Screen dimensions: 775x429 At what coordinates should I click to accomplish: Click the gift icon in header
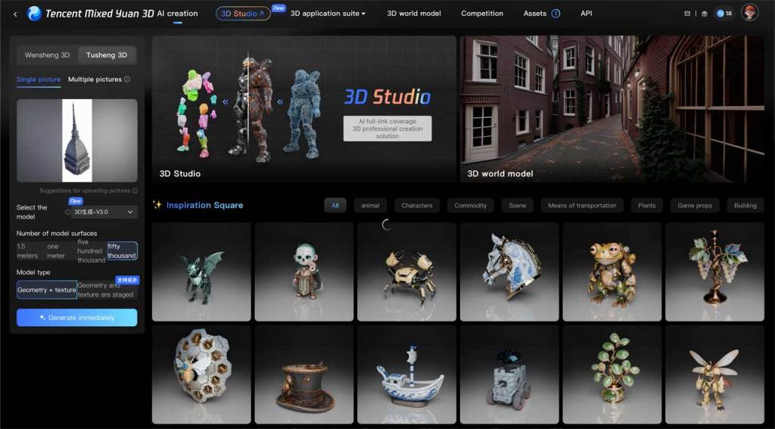tap(704, 14)
